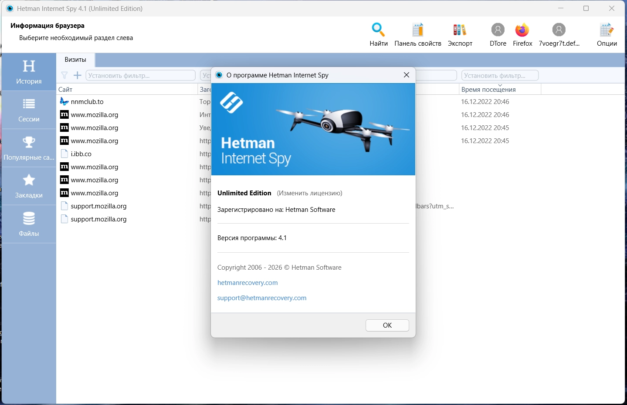This screenshot has height=405, width=627.
Task: Click the Найти search icon
Action: (378, 30)
